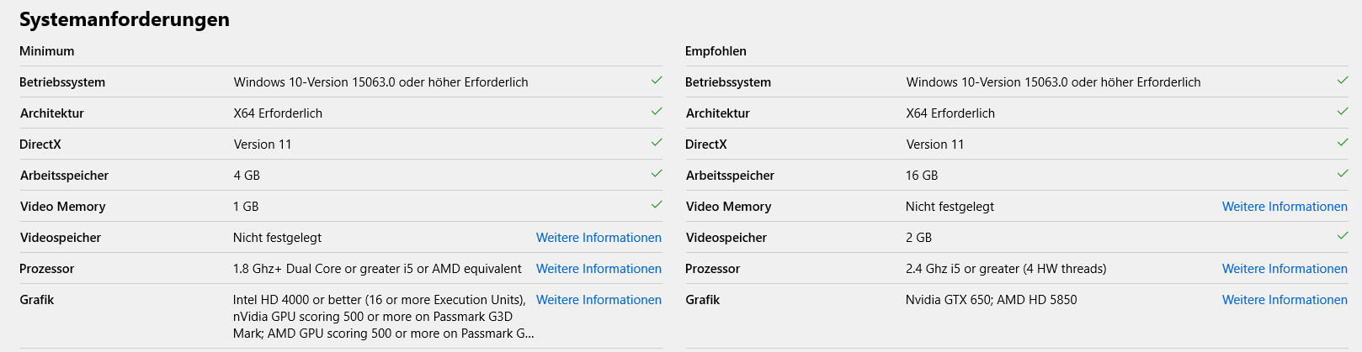Click the green checkmark beside Minimum Betriebssystem row

click(x=657, y=81)
